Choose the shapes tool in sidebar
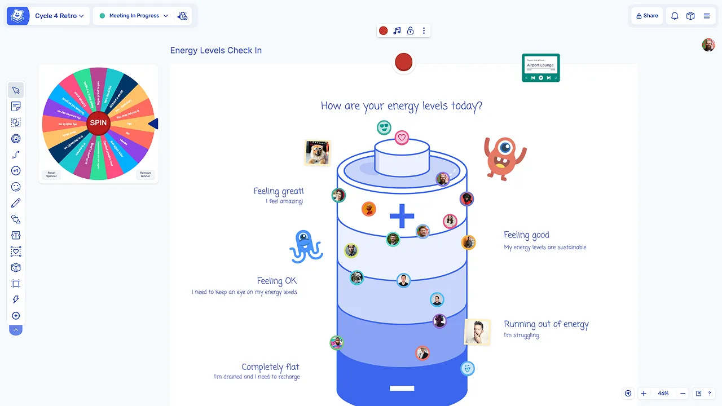 click(x=16, y=219)
